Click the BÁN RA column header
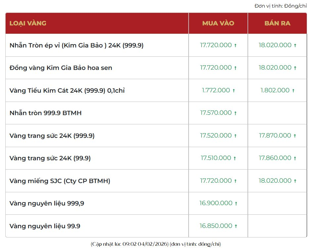This screenshot has width=315, height=251. (x=277, y=23)
